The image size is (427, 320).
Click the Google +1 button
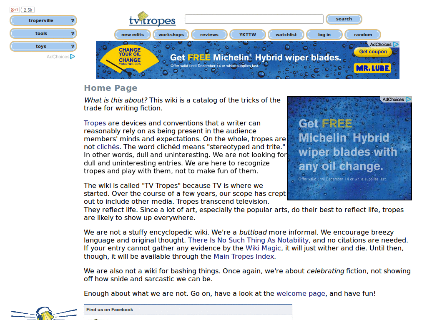(15, 10)
